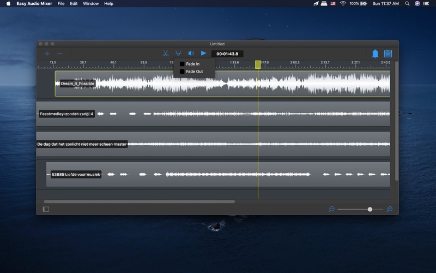The height and width of the screenshot is (273, 436).
Task: Click the yellow playhead marker on ruler
Action: click(258, 64)
